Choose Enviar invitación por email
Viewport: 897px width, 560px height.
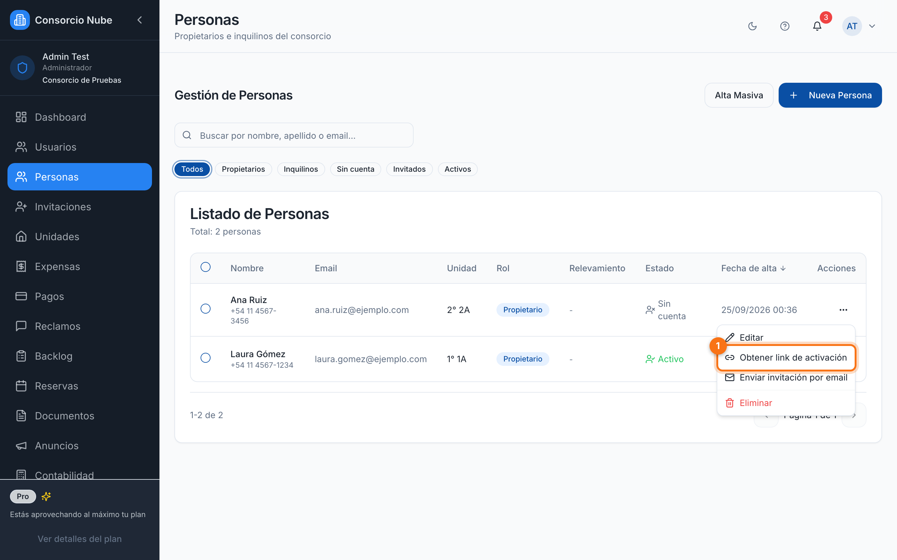click(786, 377)
